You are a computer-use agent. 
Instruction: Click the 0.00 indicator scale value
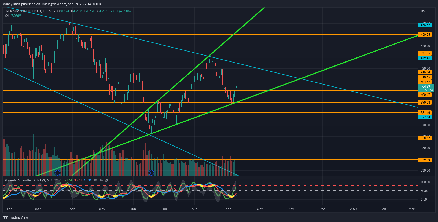(424, 199)
